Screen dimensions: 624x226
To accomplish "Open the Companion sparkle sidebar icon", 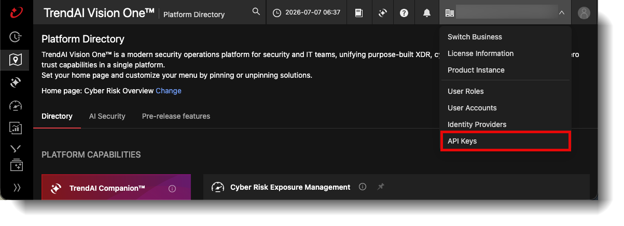I will click(16, 82).
